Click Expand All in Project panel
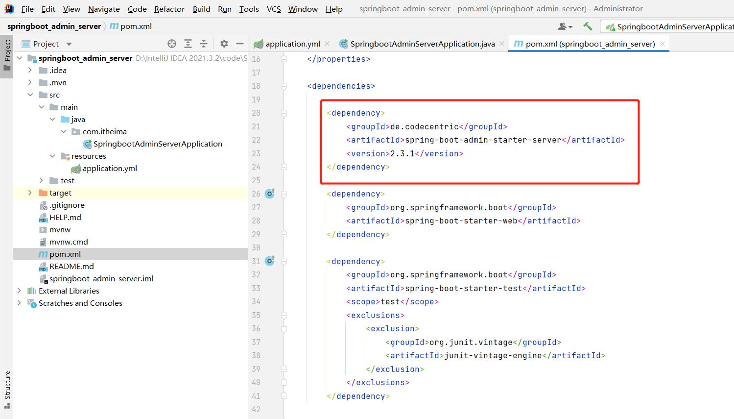Image resolution: width=734 pixels, height=419 pixels. pos(188,44)
